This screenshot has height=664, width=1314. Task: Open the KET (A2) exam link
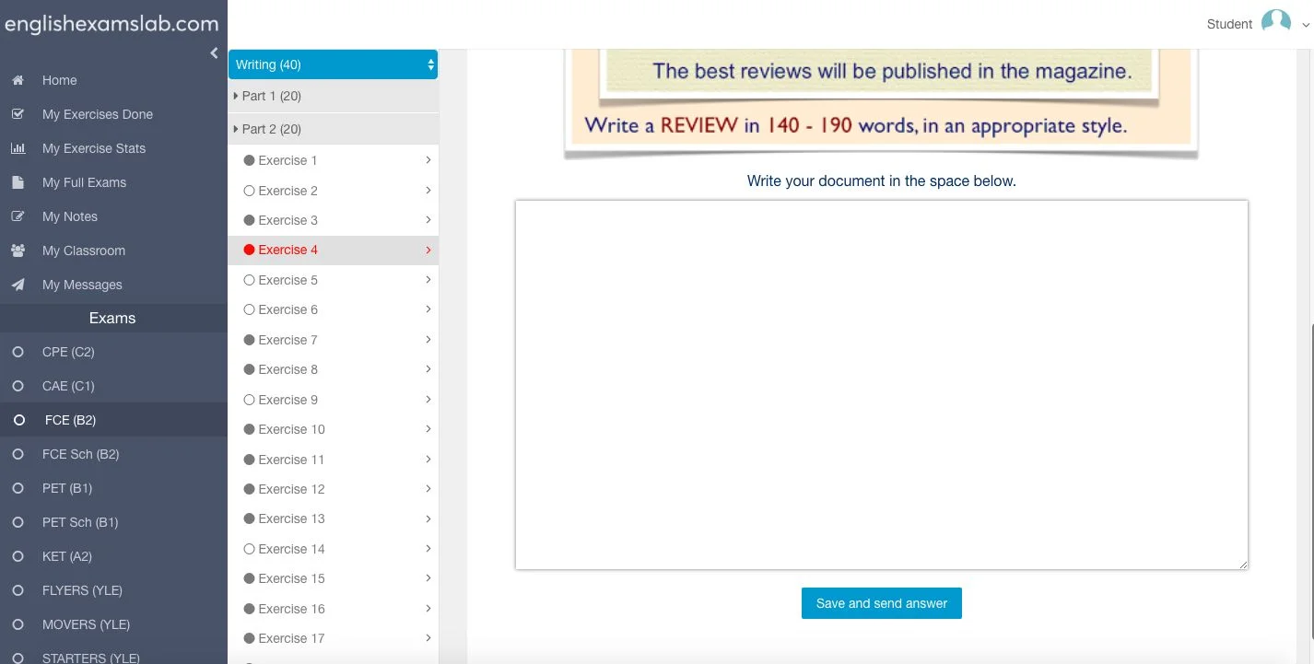[67, 556]
